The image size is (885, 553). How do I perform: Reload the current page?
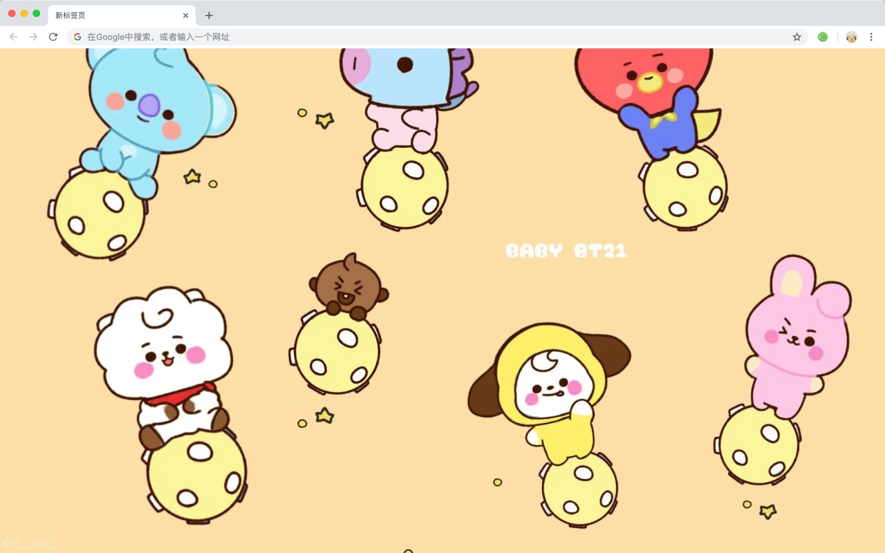coord(53,37)
